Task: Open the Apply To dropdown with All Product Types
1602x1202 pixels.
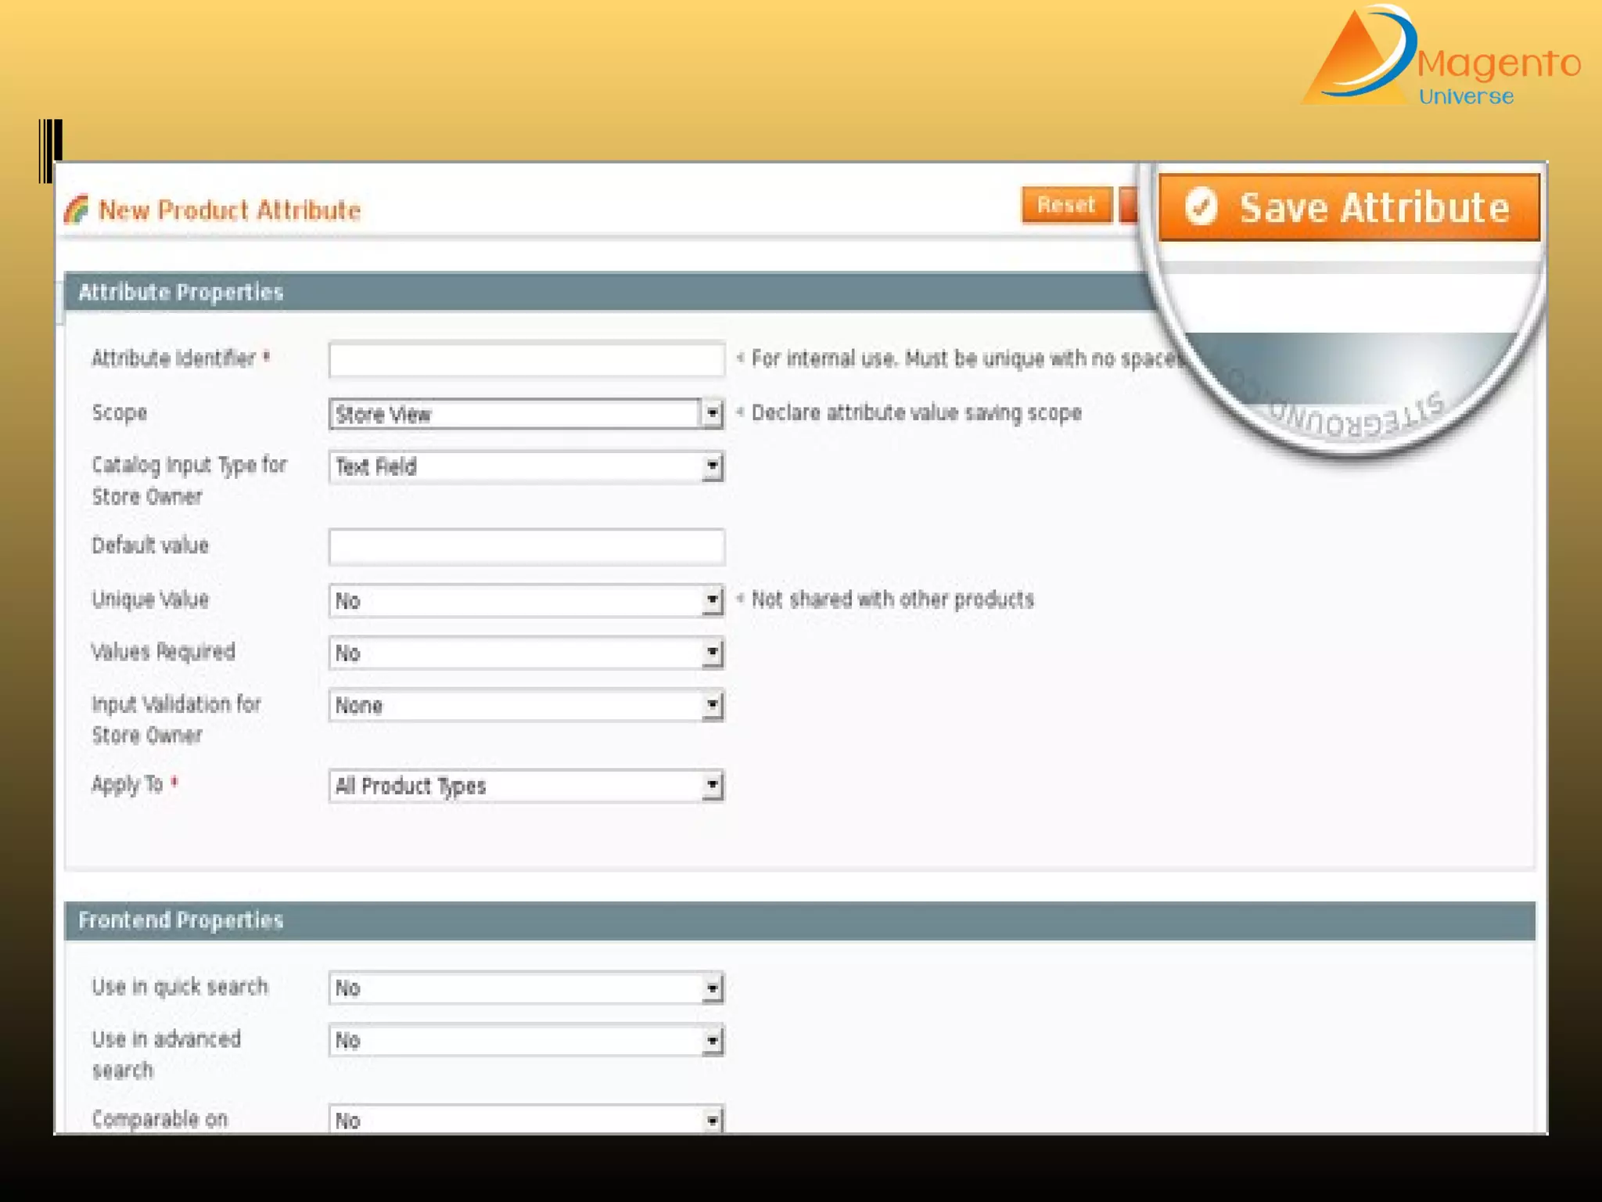Action: (526, 786)
